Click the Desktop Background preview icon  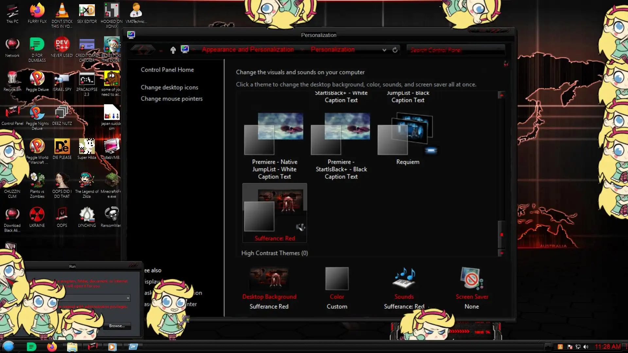[269, 278]
